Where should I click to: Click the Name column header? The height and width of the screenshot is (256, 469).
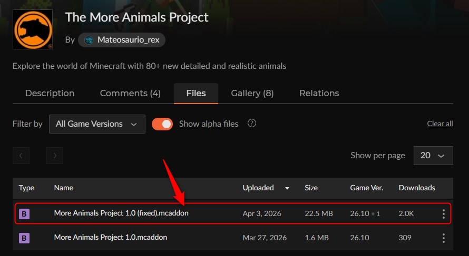click(x=64, y=188)
